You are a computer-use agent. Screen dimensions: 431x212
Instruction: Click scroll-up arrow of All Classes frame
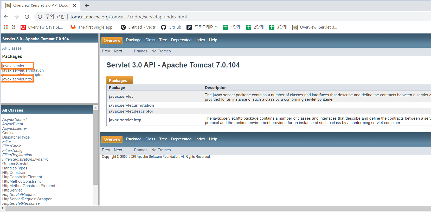pyautogui.click(x=95, y=107)
